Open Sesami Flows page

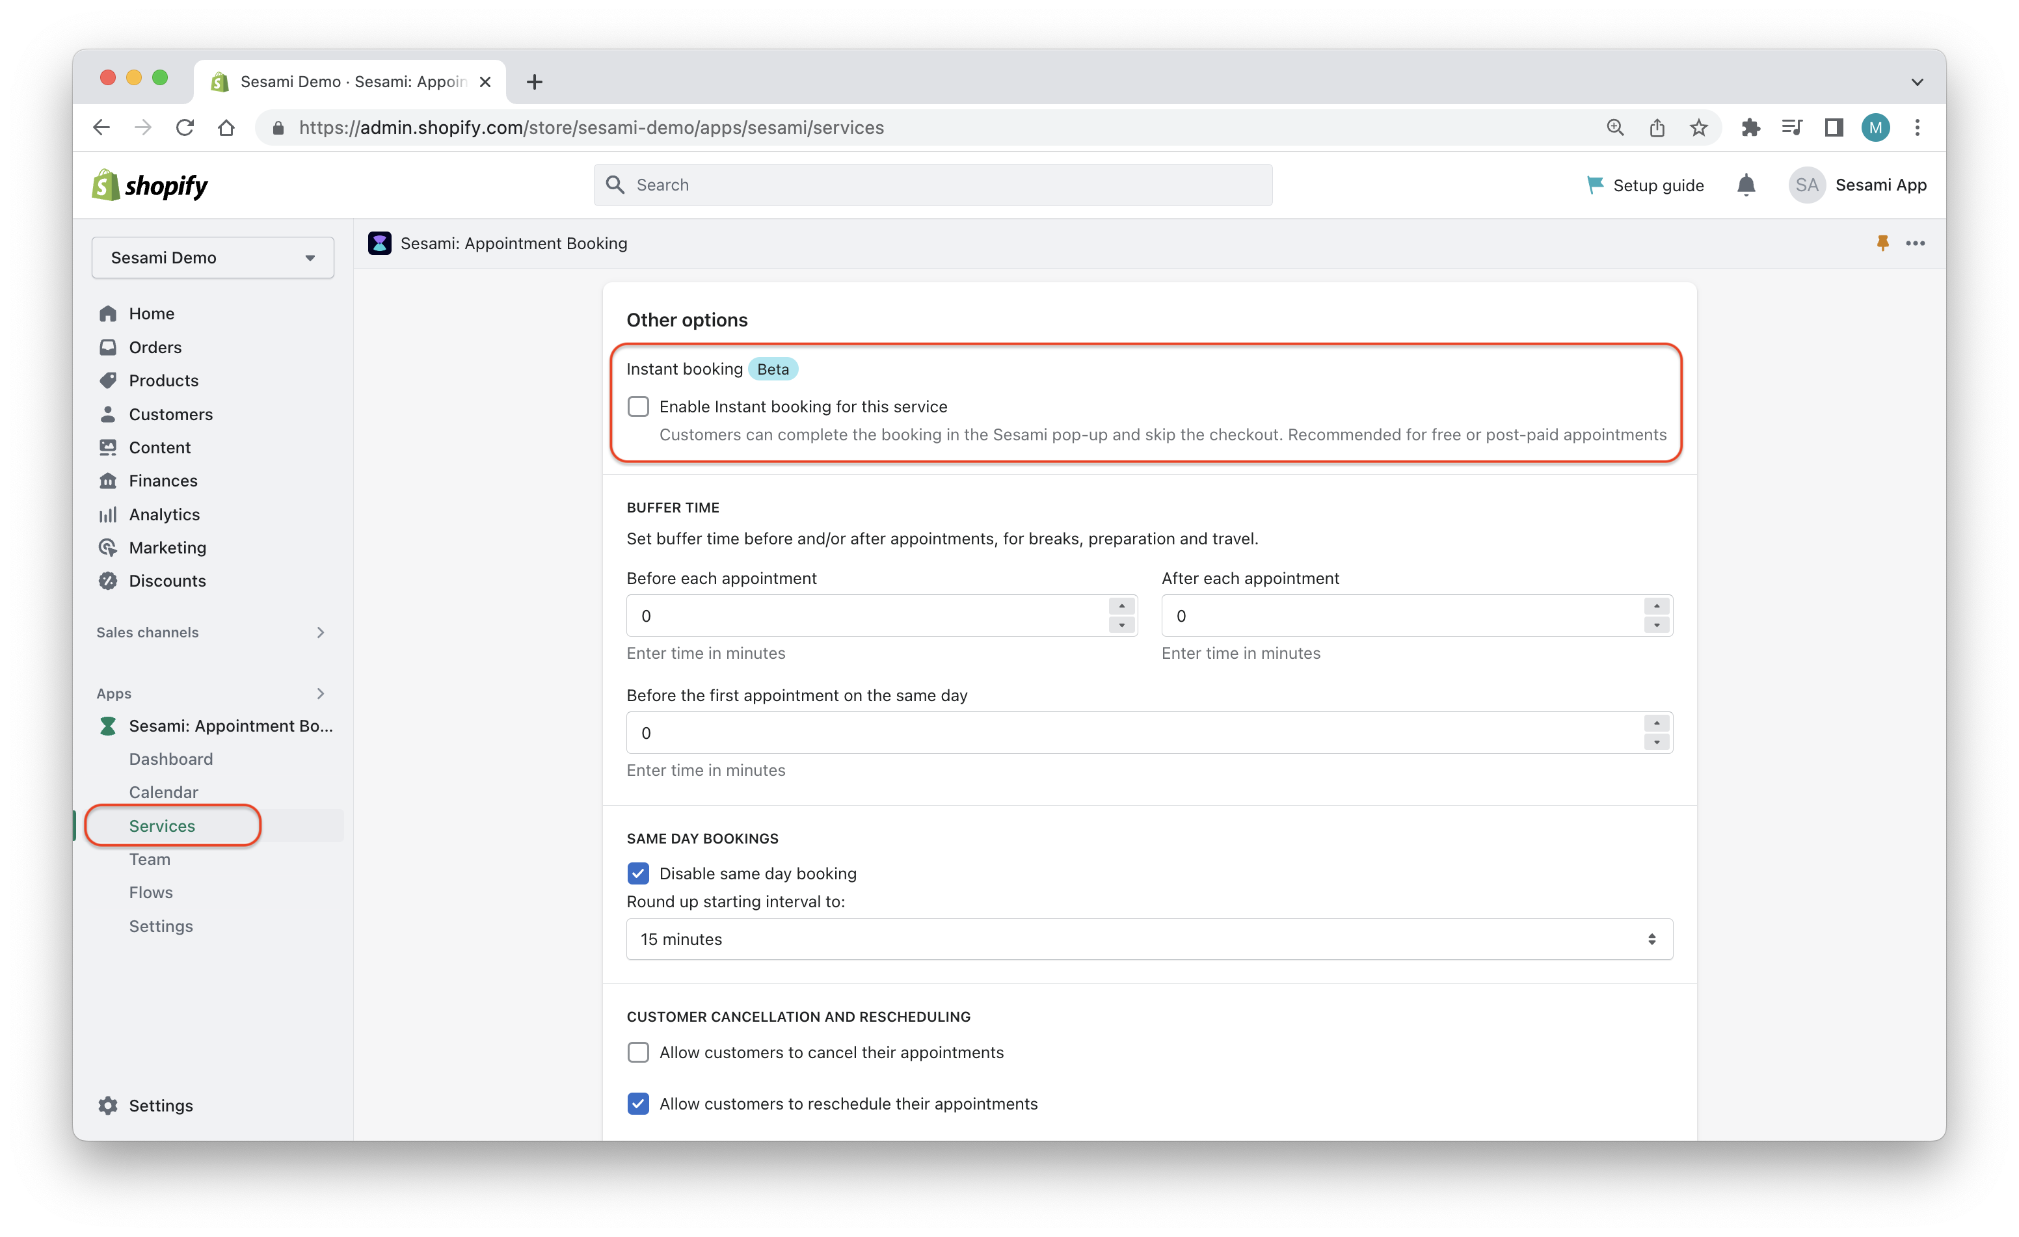click(151, 892)
